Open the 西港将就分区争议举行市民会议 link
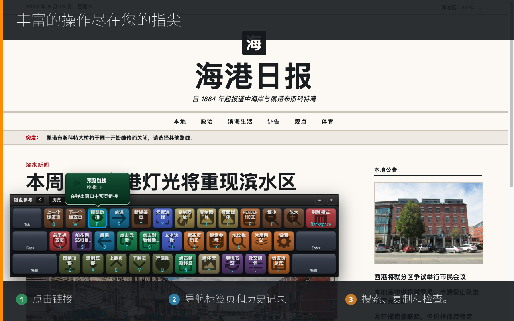514x321 pixels. [420, 277]
